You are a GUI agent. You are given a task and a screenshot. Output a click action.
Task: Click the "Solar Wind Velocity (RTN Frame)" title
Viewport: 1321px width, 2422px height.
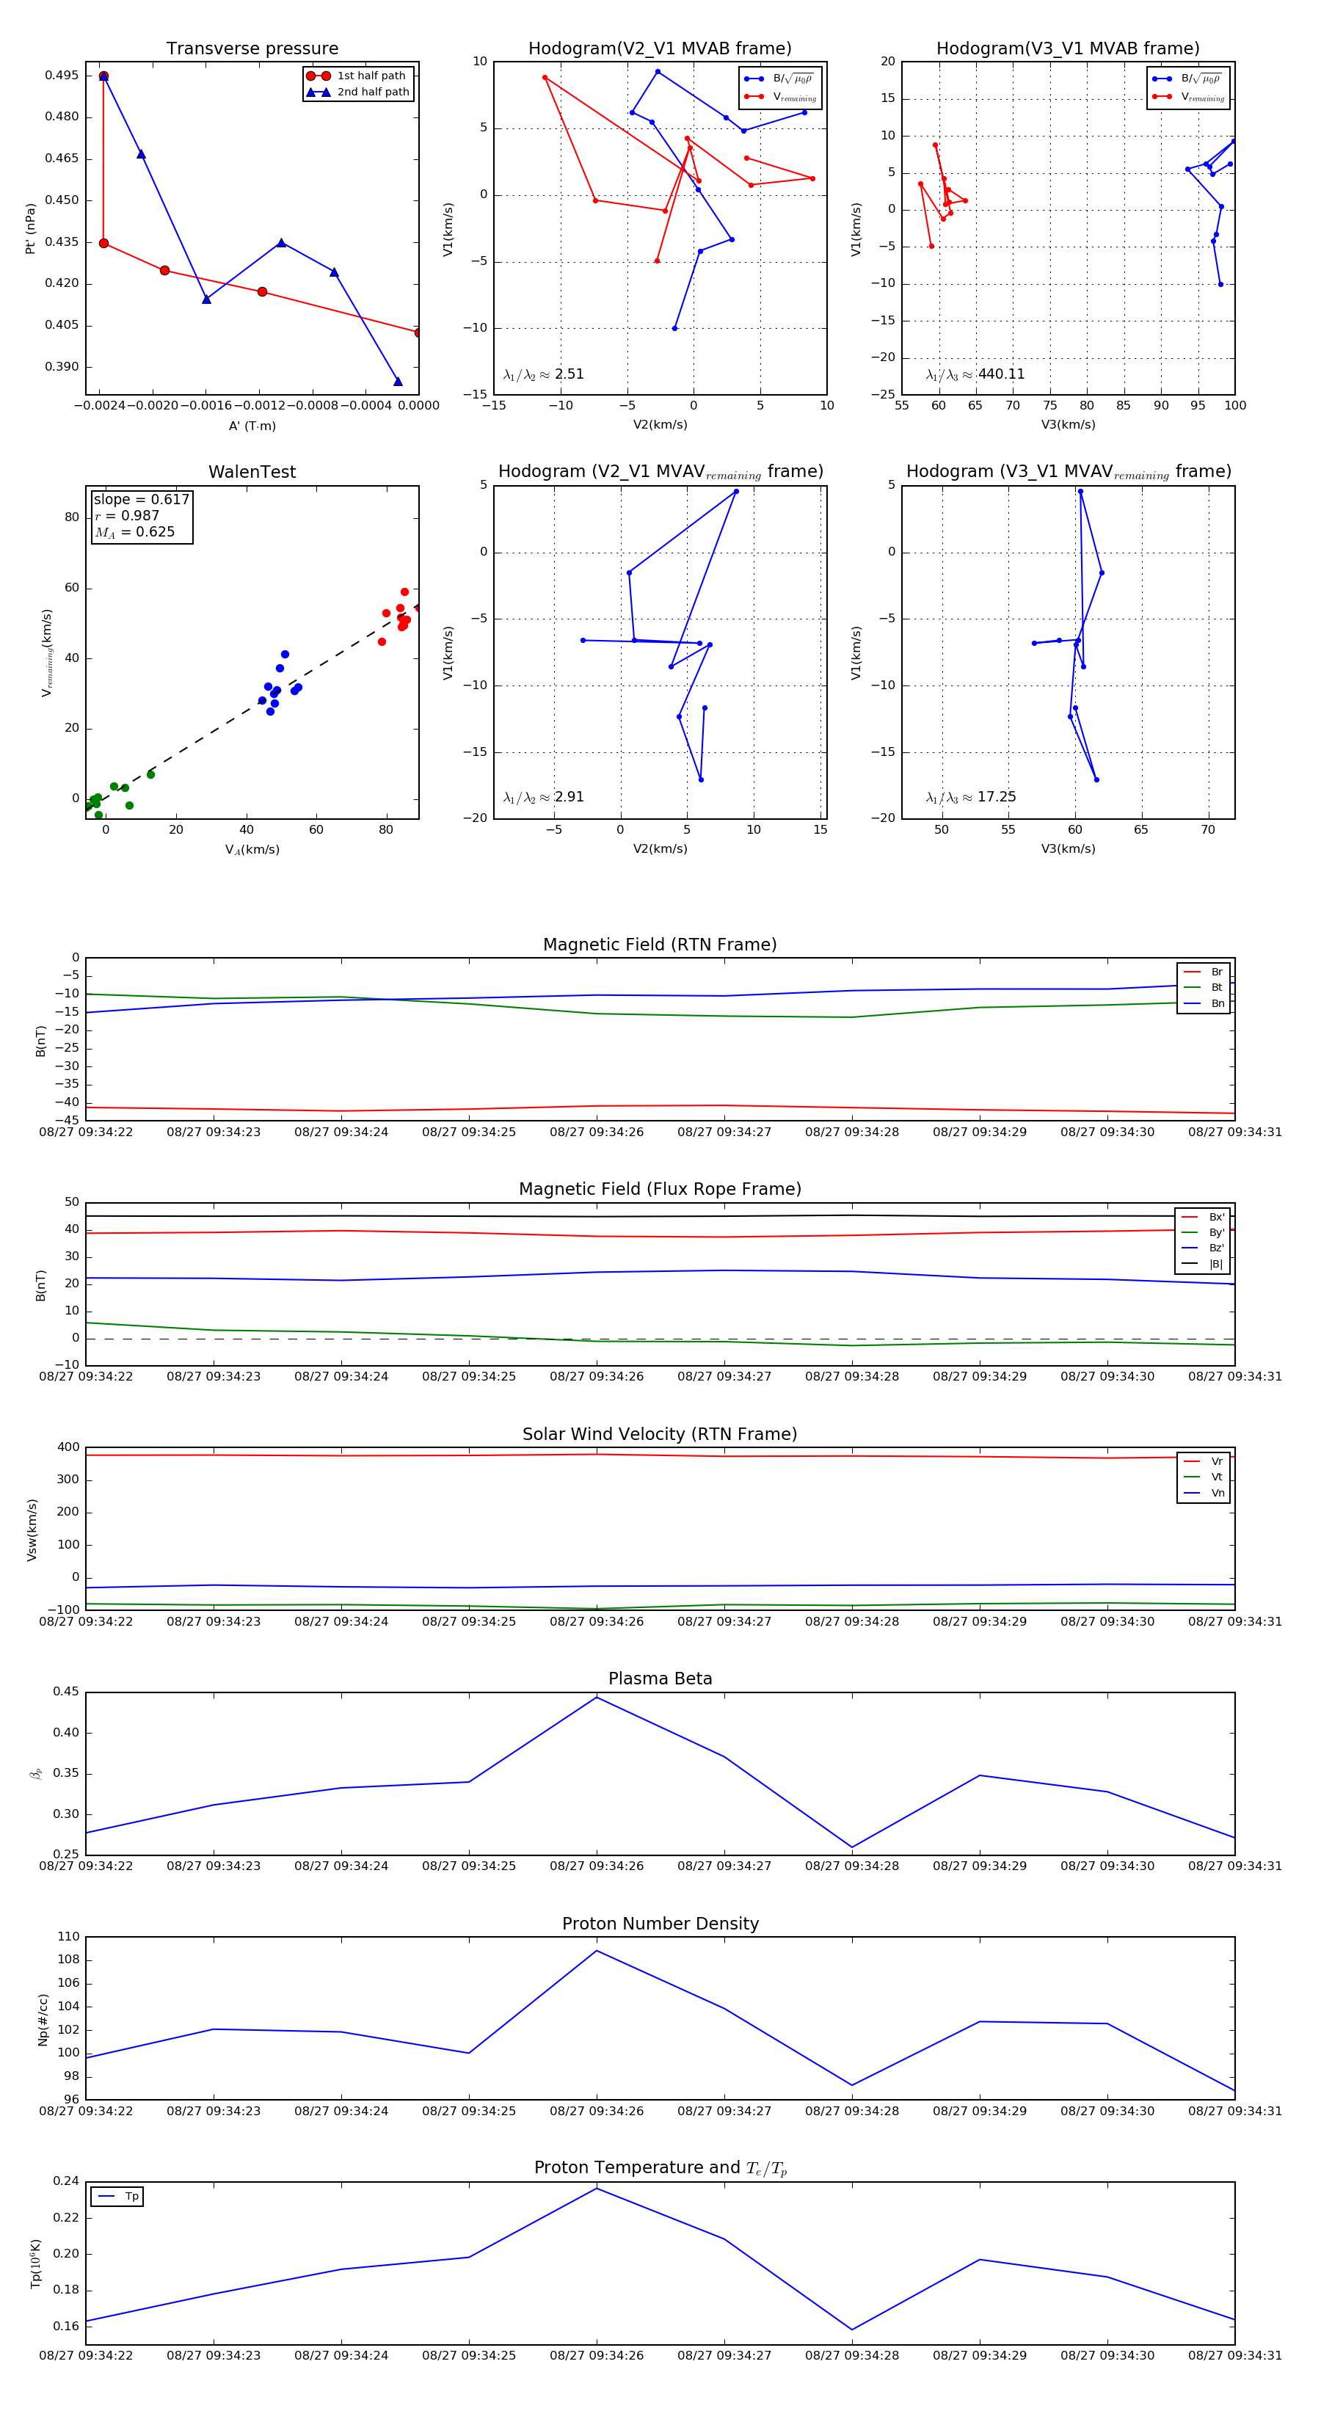pos(660,1435)
